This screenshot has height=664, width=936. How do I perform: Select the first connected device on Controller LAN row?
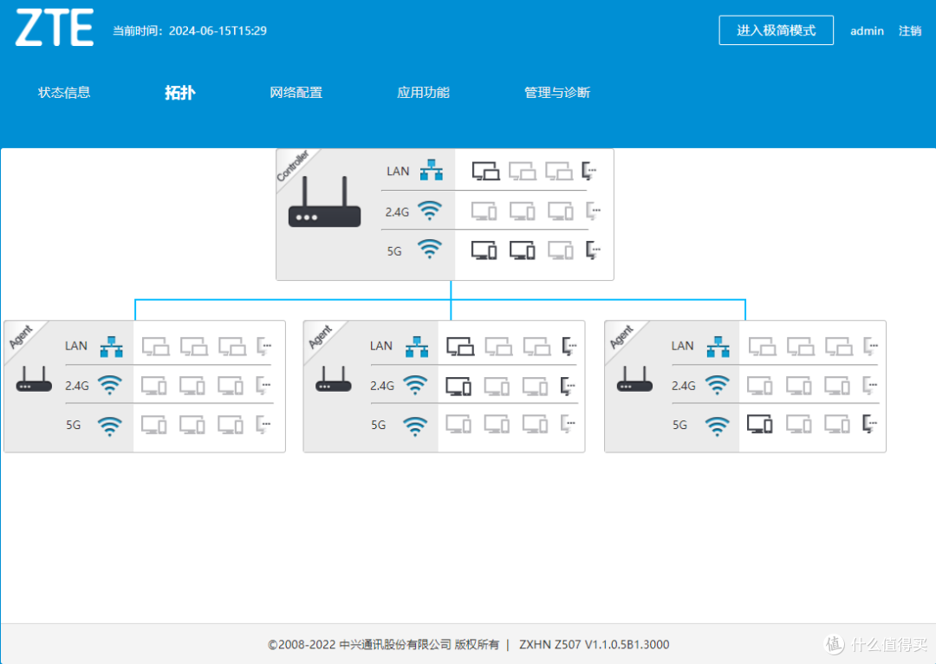click(485, 170)
